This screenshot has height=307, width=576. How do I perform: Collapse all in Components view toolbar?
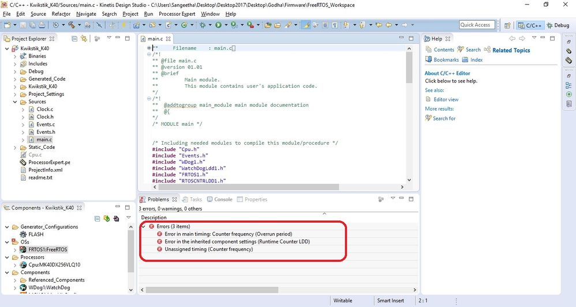97,219
